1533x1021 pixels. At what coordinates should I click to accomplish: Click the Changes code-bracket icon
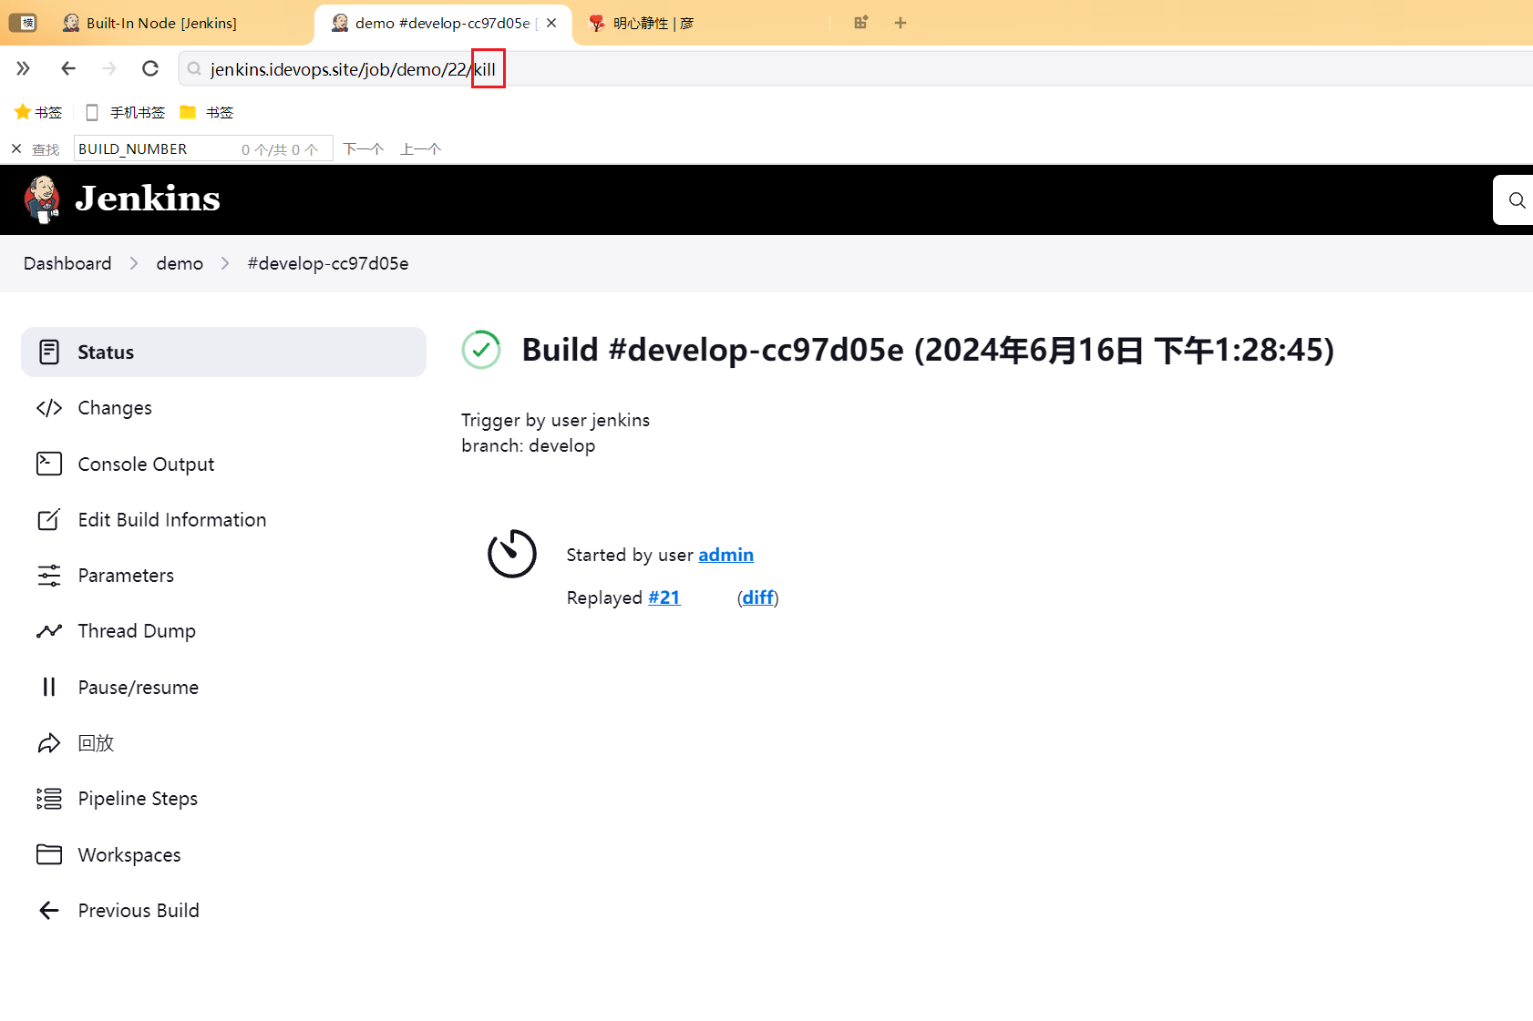[49, 408]
